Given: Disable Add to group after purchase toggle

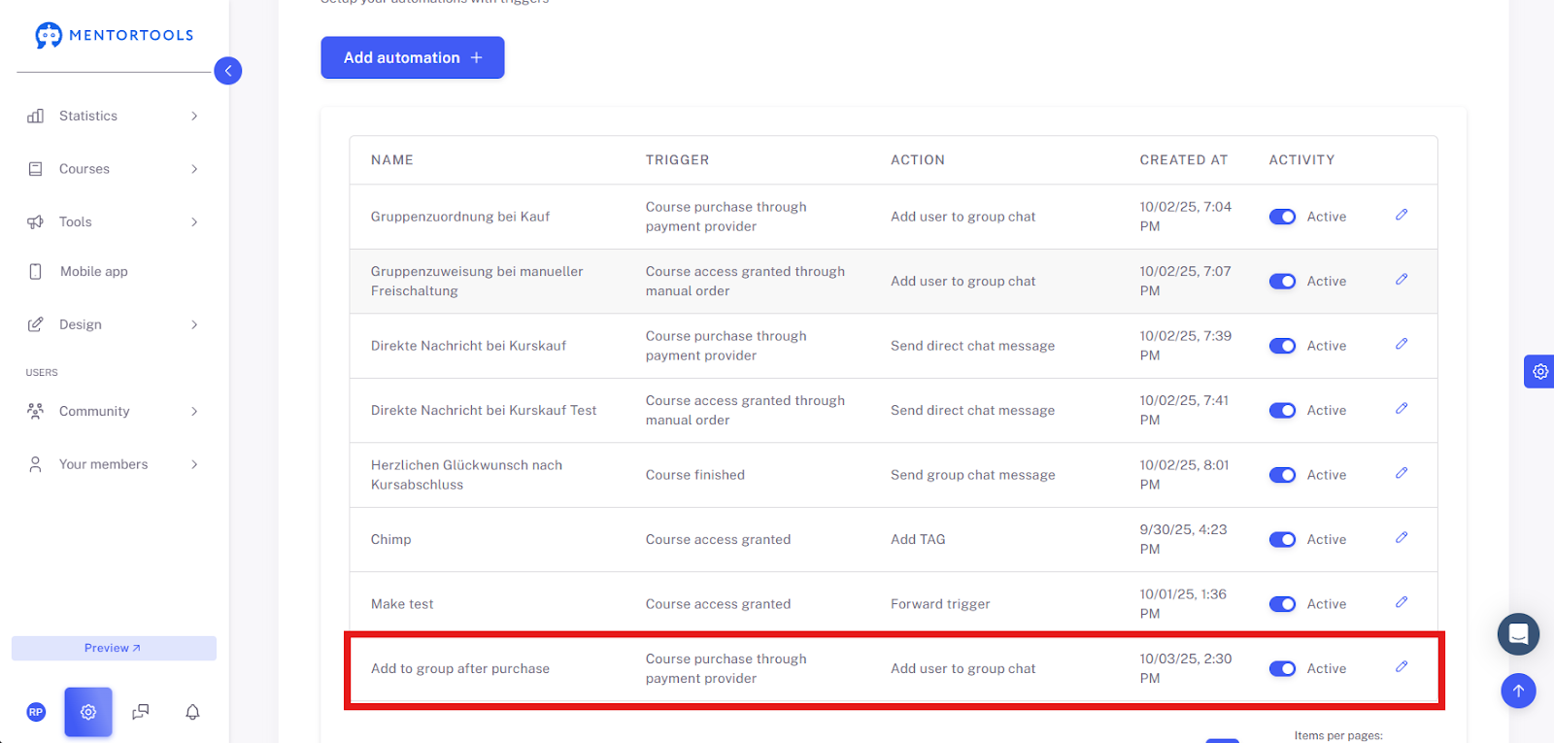Looking at the screenshot, I should 1282,669.
